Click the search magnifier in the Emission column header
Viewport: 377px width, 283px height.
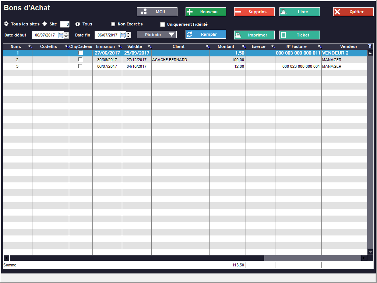pos(120,47)
